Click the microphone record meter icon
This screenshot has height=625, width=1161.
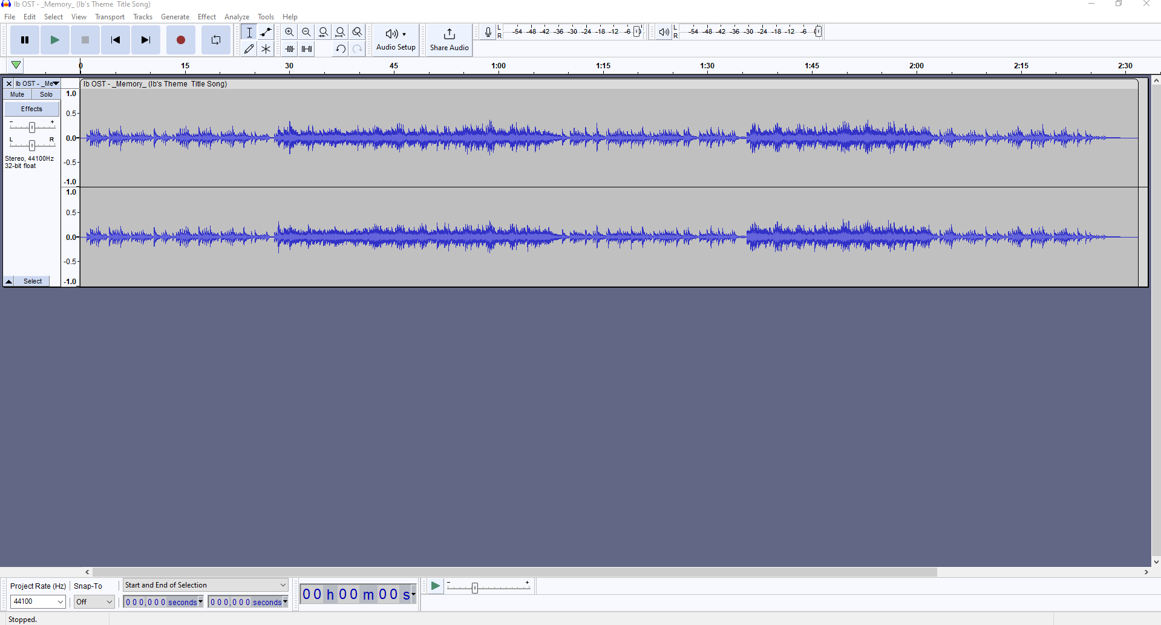click(488, 32)
